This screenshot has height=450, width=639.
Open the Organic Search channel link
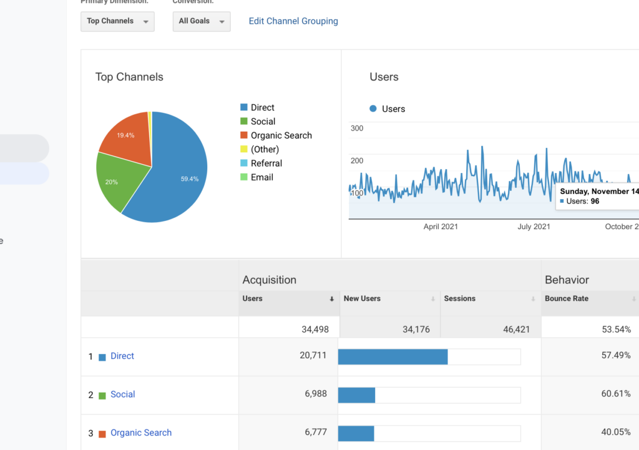pyautogui.click(x=141, y=433)
